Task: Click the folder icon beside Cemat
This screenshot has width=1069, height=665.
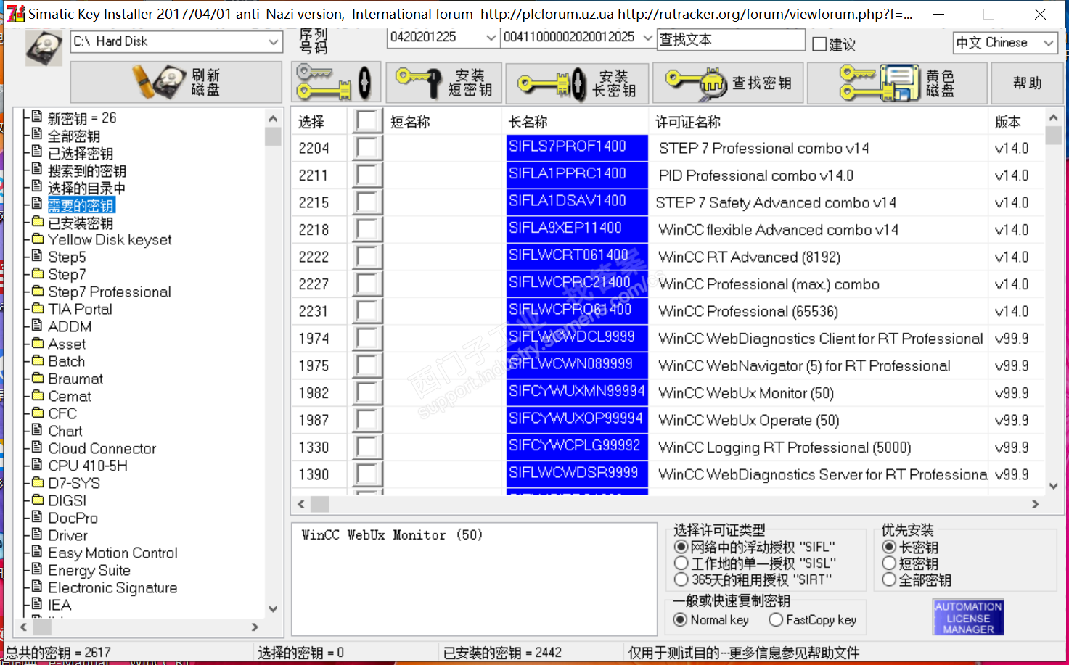Action: click(38, 396)
